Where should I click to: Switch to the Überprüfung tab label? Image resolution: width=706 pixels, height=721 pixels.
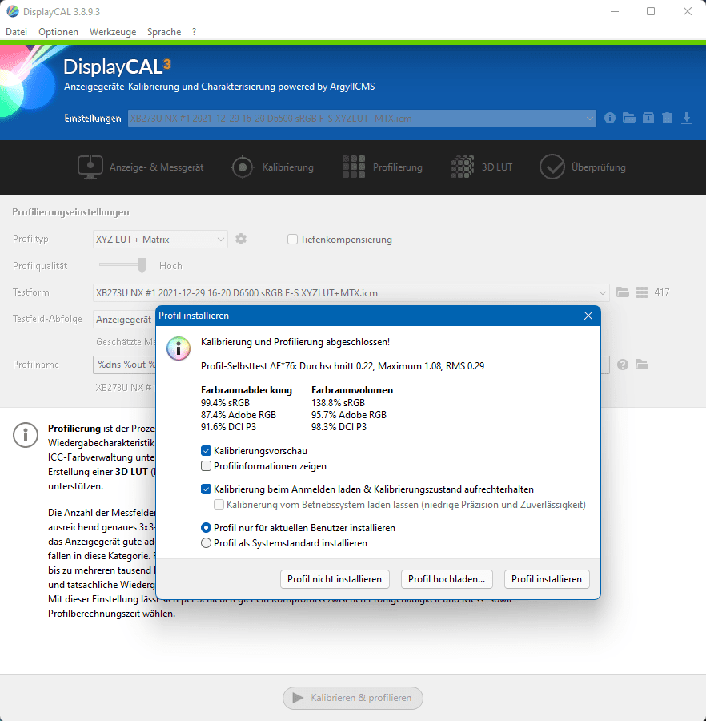tap(599, 167)
